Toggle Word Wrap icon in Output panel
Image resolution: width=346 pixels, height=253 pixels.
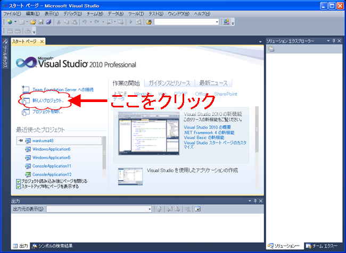click(197, 209)
